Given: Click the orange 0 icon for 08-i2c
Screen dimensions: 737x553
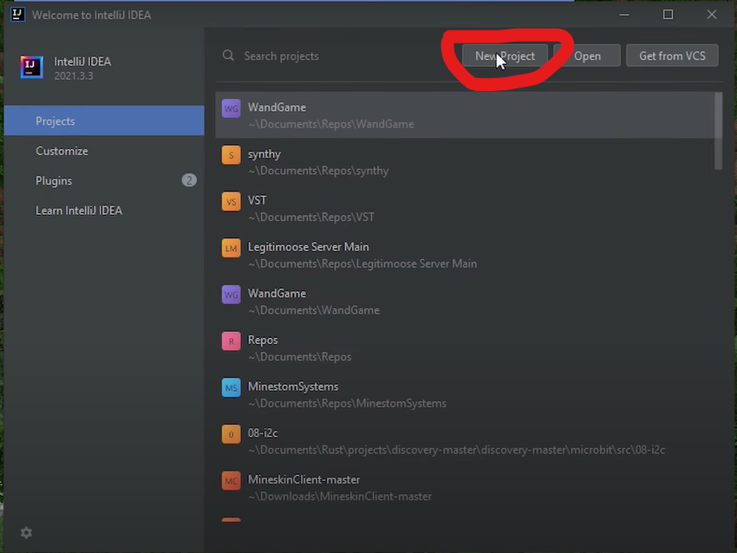Looking at the screenshot, I should point(232,434).
